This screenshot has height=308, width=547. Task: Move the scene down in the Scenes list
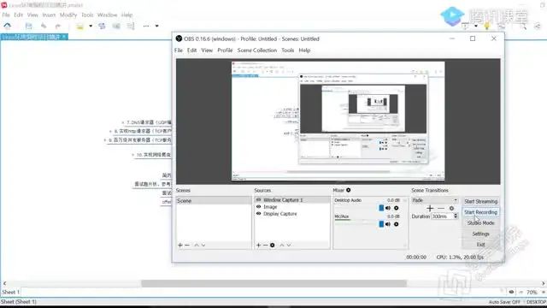203,246
